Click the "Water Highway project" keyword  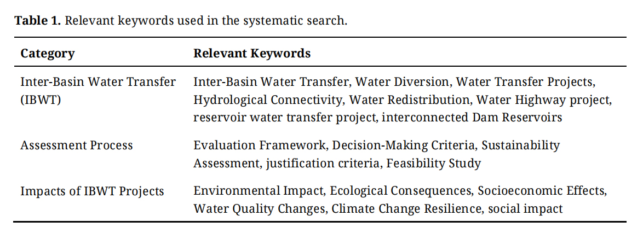[543, 100]
